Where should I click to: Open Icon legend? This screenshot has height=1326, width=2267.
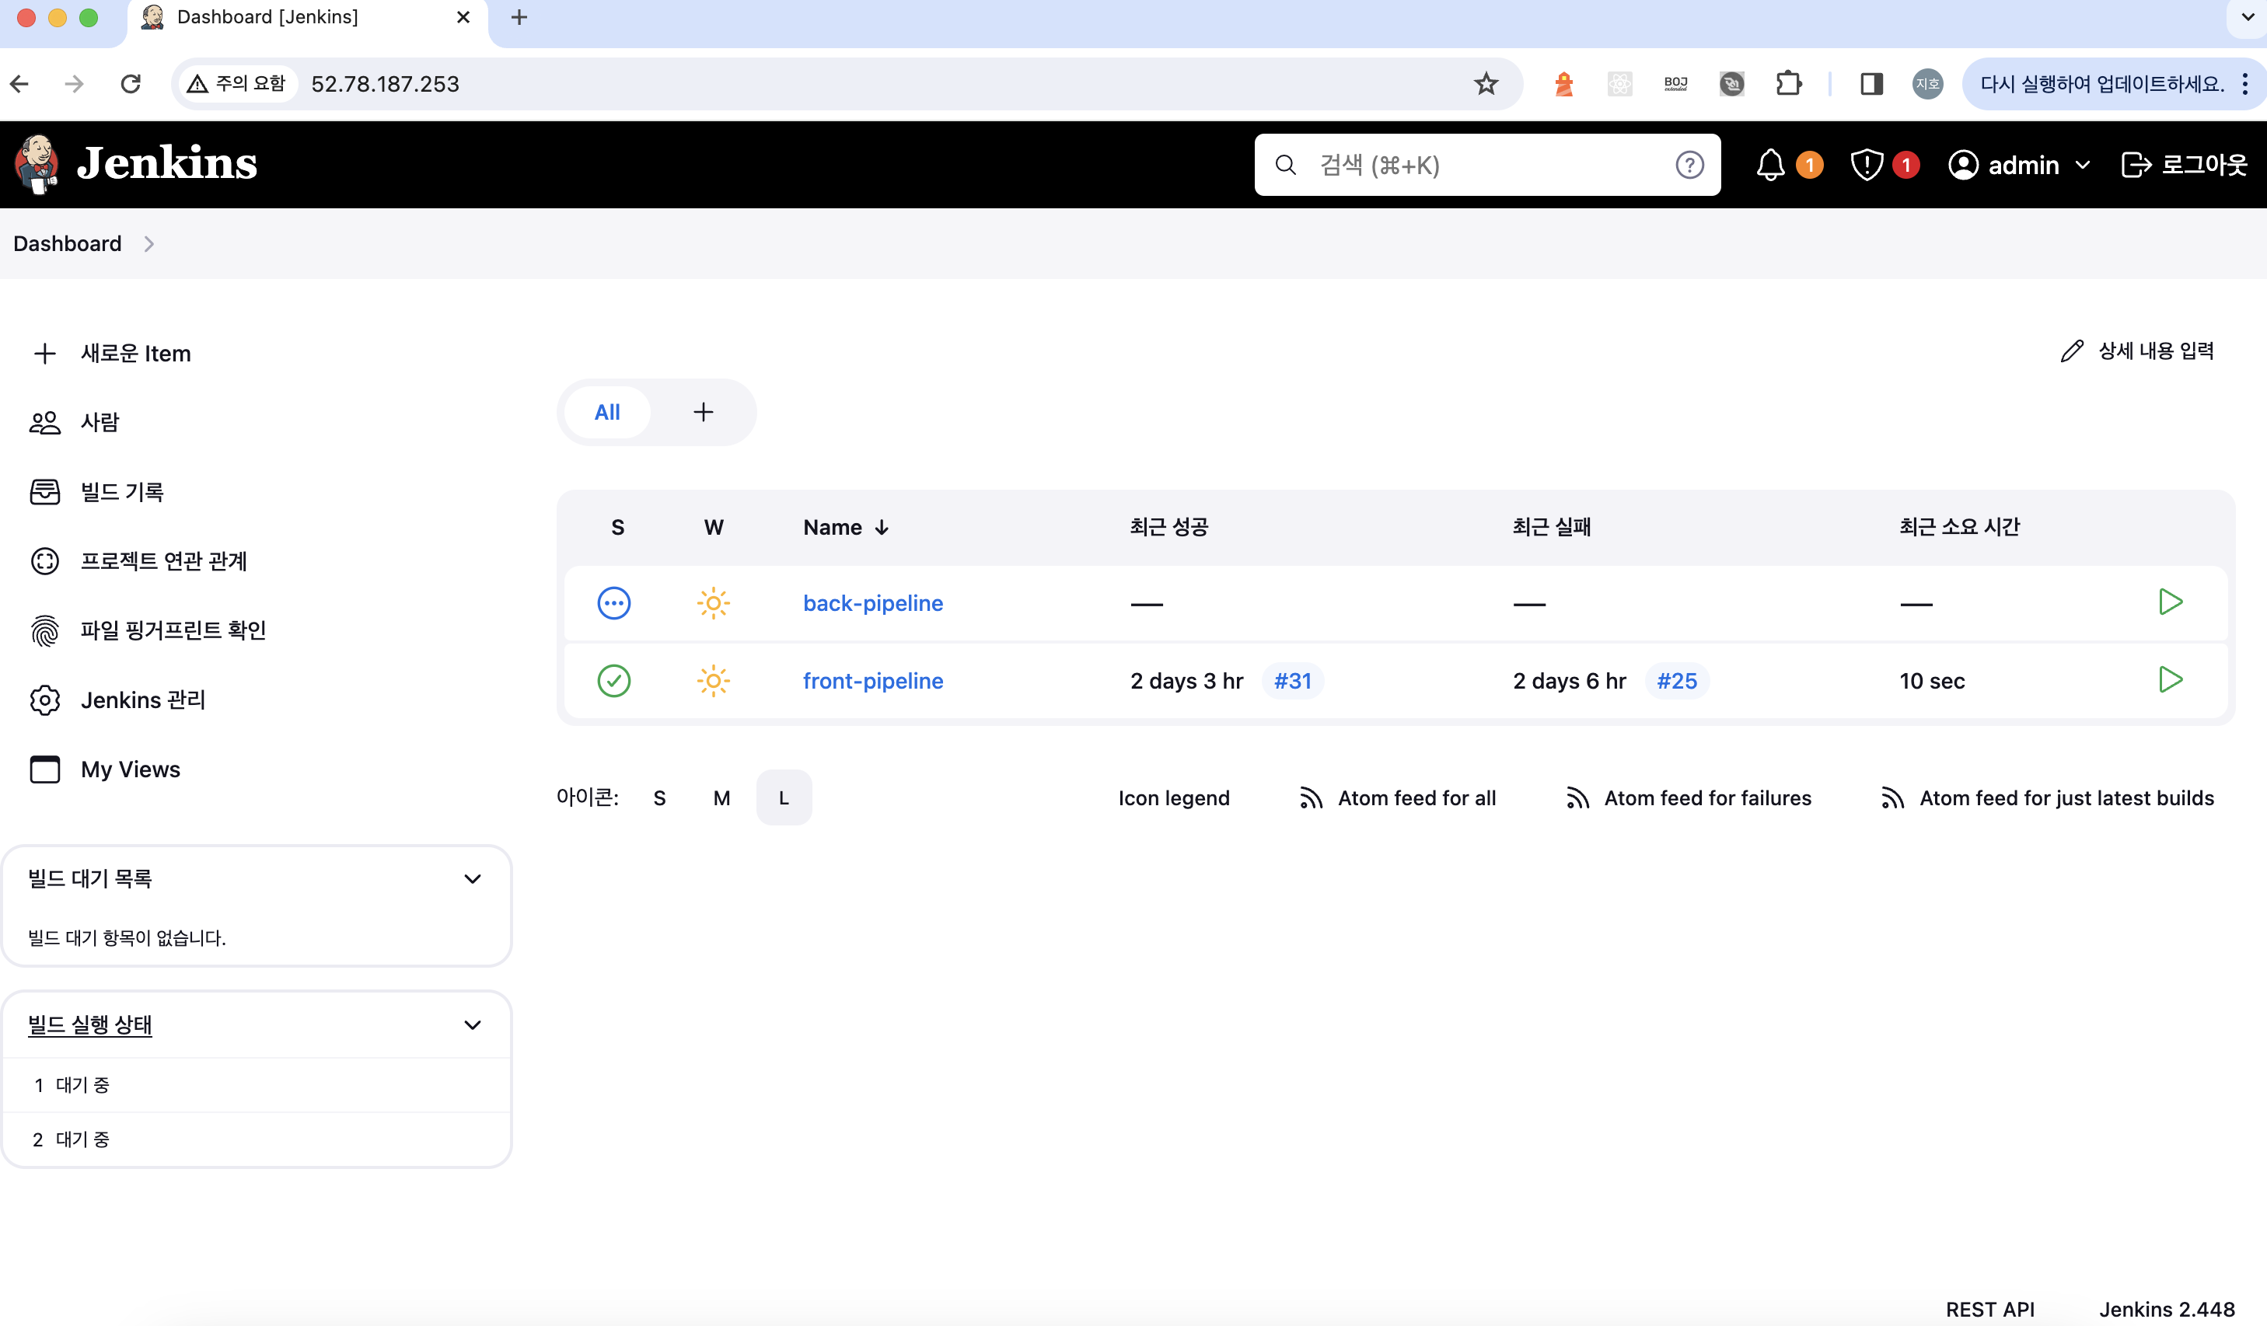pos(1174,798)
